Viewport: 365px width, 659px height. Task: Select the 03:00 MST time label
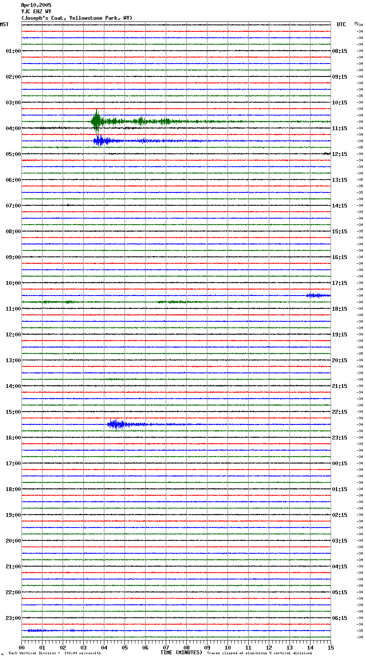click(13, 103)
